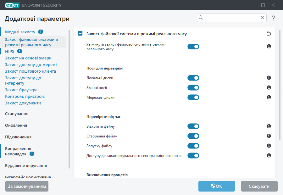Collapse the Захист файлової системи section
283x195 pixels.
[80, 34]
